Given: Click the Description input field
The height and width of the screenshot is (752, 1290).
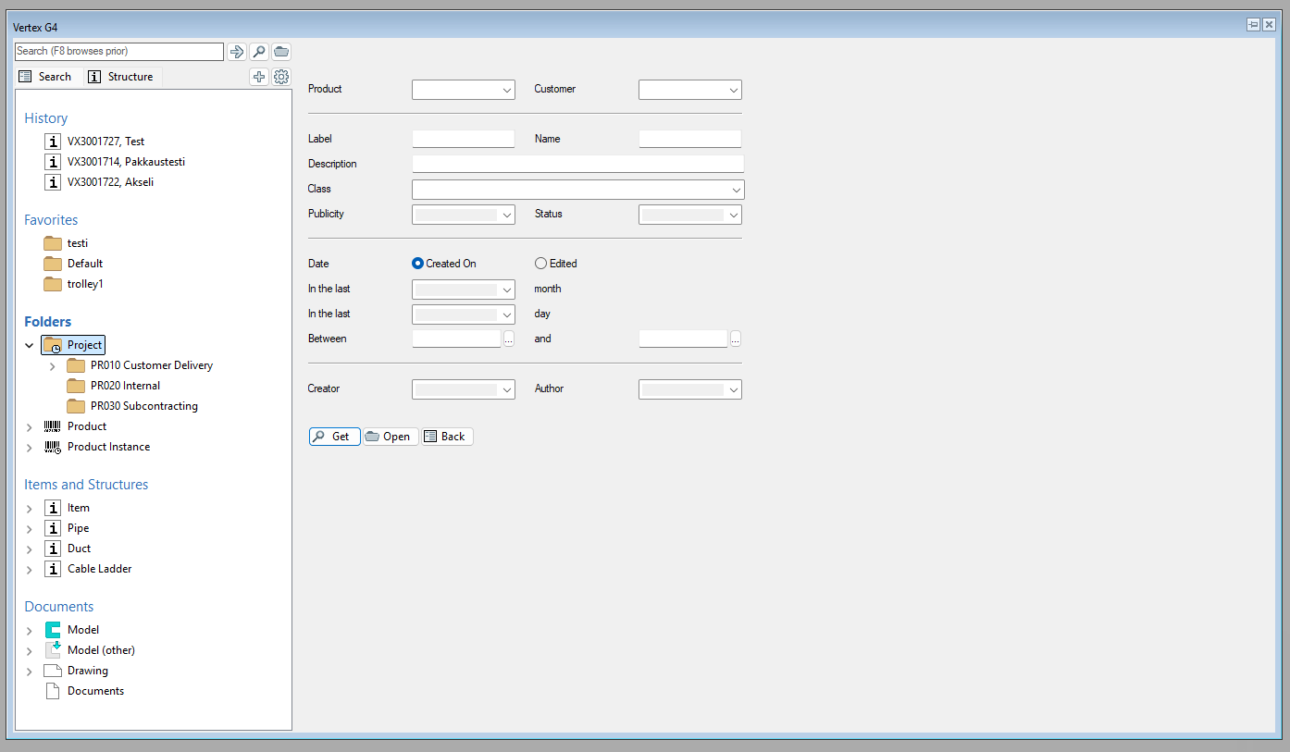Looking at the screenshot, I should point(577,164).
